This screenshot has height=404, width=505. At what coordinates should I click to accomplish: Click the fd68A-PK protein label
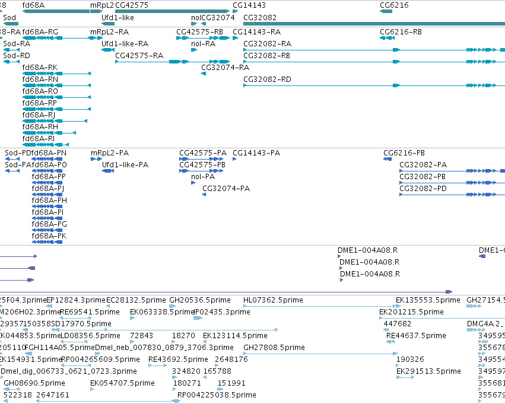(x=49, y=236)
